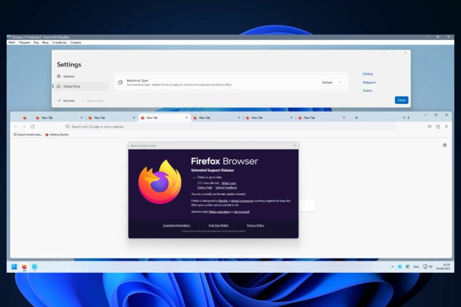Open the Firefox Help link
This screenshot has height=307, width=461.
[x=204, y=187]
